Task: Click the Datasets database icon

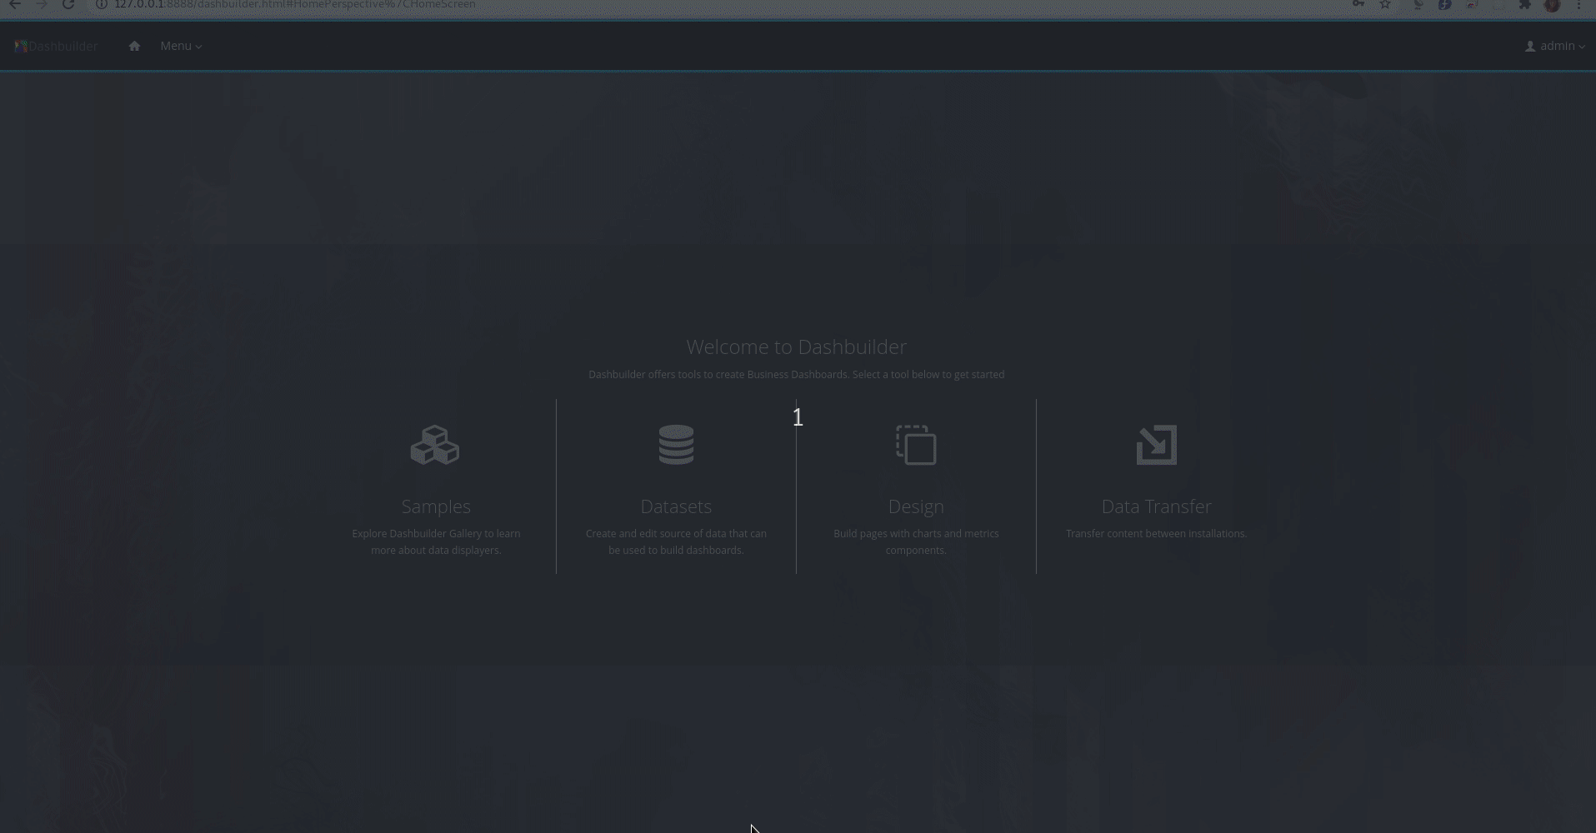Action: coord(676,445)
